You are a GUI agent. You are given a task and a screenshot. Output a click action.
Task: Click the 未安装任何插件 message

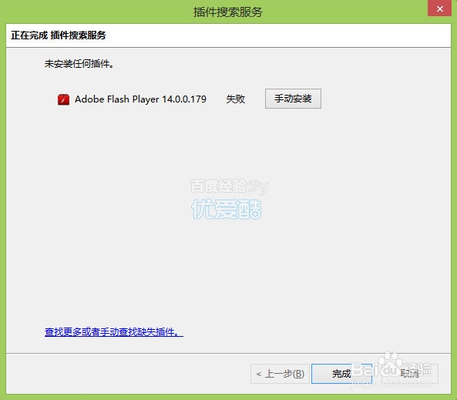[79, 63]
